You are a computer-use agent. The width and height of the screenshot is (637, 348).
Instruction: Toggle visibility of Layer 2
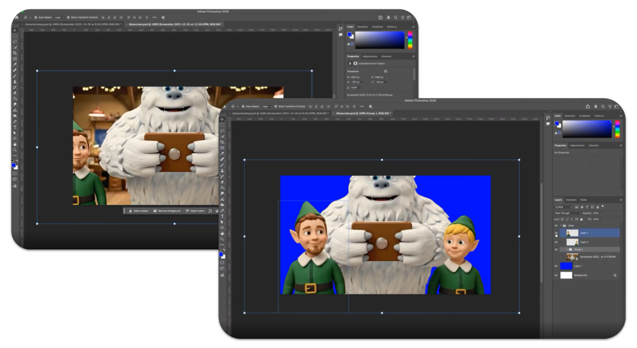pyautogui.click(x=556, y=242)
